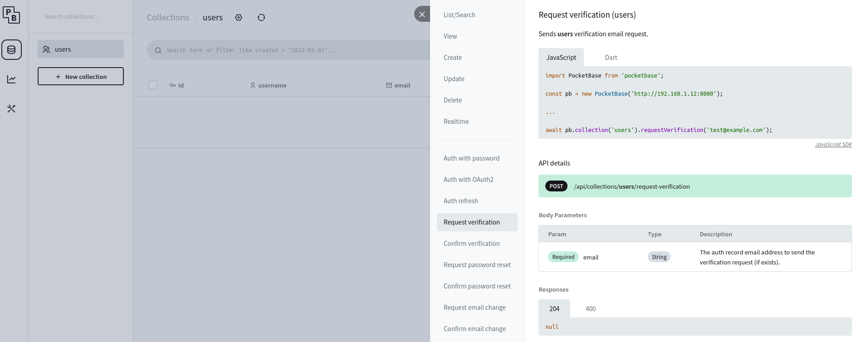Viewport: 861px width, 342px height.
Task: Toggle the select-all records checkbox
Action: tap(153, 85)
